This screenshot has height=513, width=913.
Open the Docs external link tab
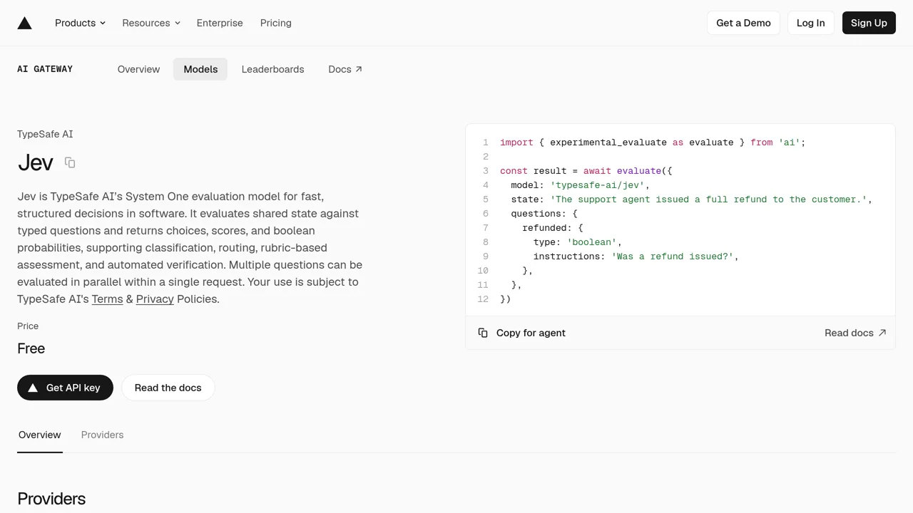345,69
